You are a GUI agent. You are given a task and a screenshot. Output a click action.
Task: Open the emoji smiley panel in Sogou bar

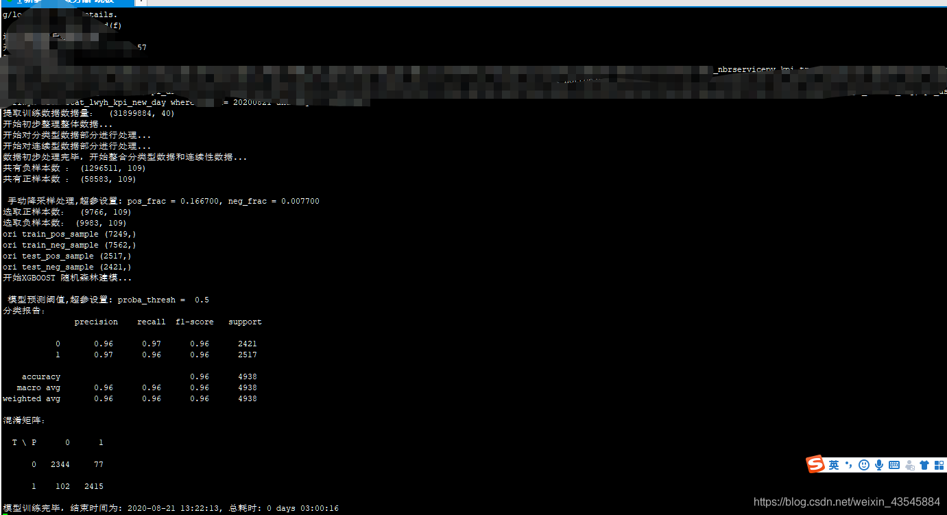pos(864,465)
